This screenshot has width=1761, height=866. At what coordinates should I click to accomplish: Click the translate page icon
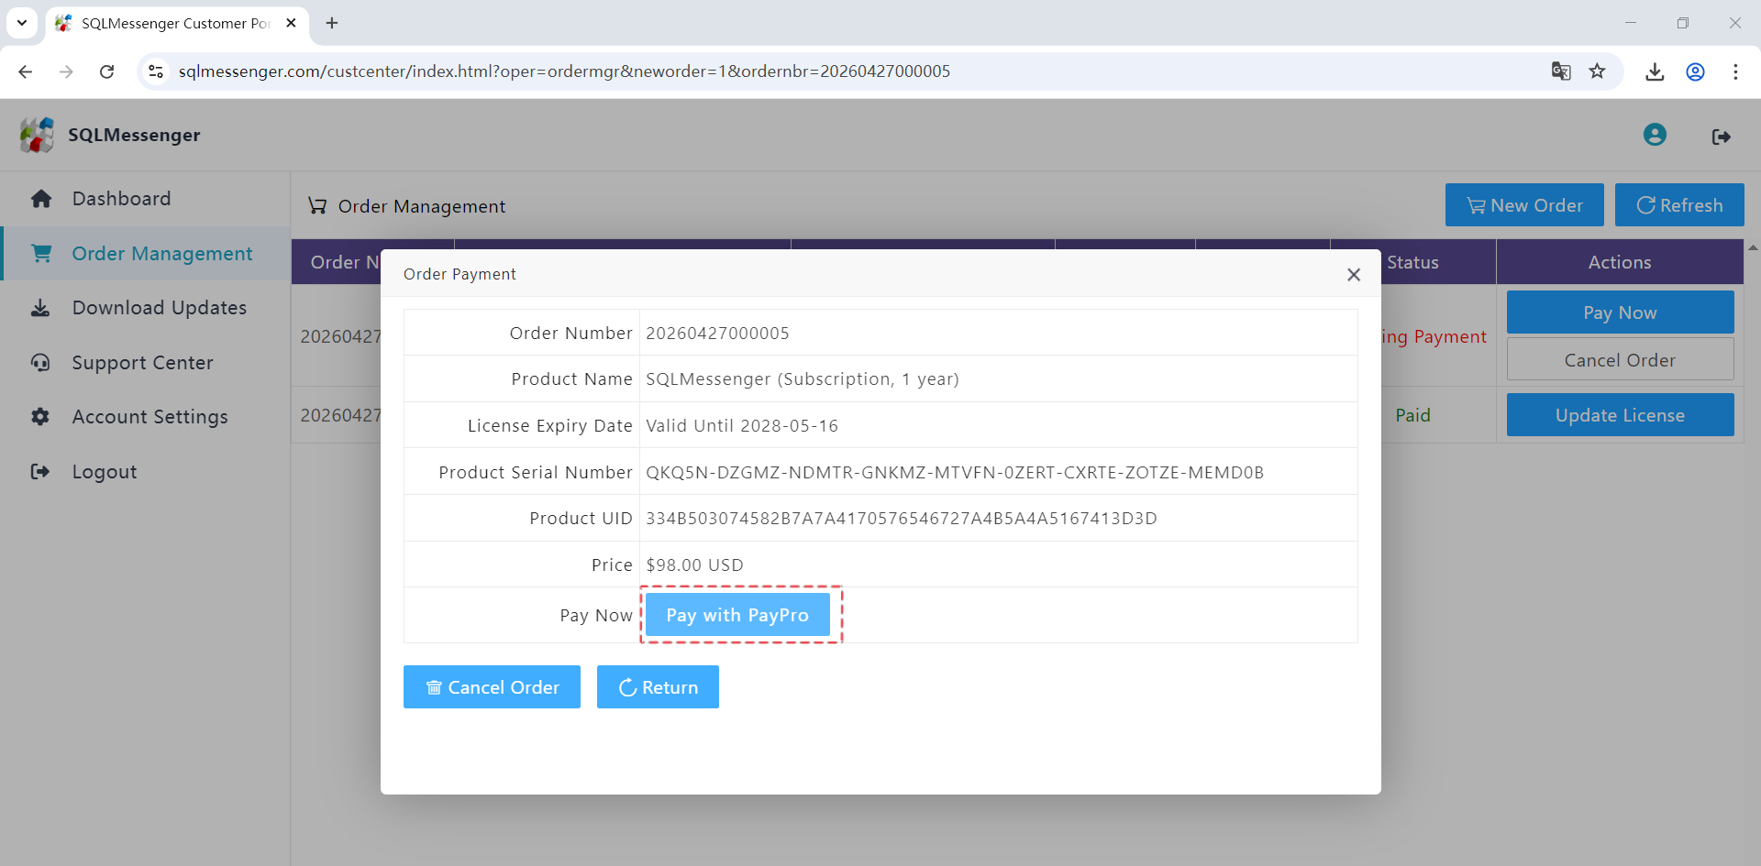tap(1560, 71)
